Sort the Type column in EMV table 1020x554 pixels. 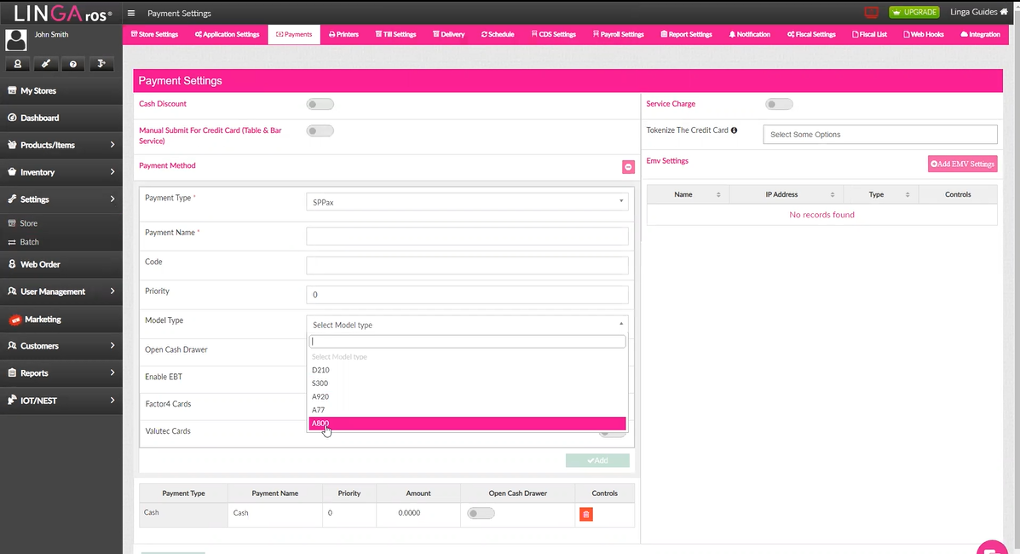tap(908, 194)
